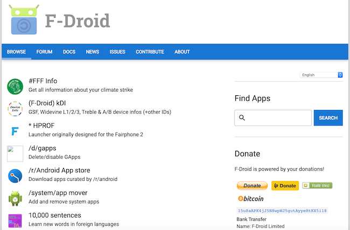
Task: Open the Issues menu item
Action: (117, 52)
